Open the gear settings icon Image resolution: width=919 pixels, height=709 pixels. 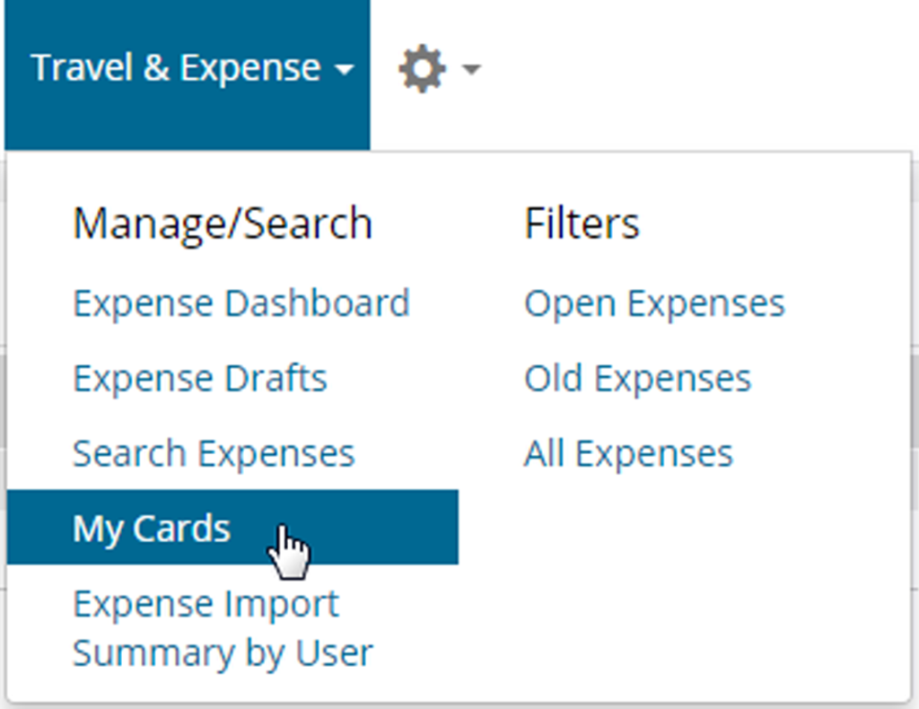pyautogui.click(x=422, y=68)
